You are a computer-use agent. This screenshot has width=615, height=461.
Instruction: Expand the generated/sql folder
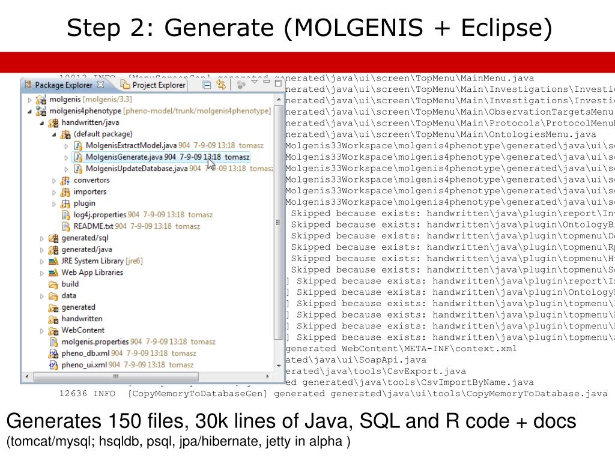pyautogui.click(x=41, y=238)
